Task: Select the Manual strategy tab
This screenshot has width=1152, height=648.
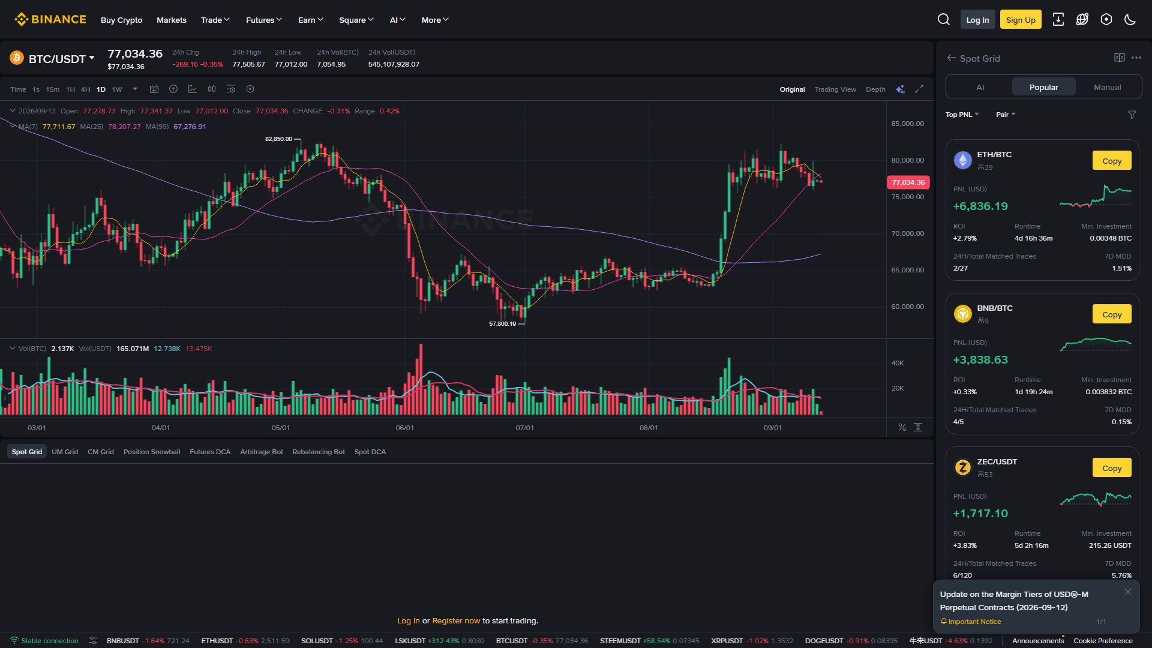Action: pyautogui.click(x=1107, y=87)
